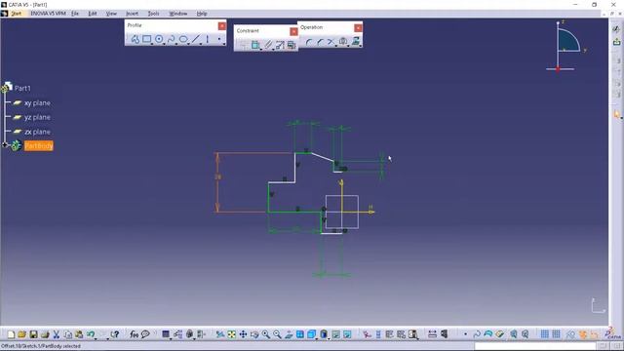Open the Start menu
The image size is (624, 351).
(x=16, y=14)
